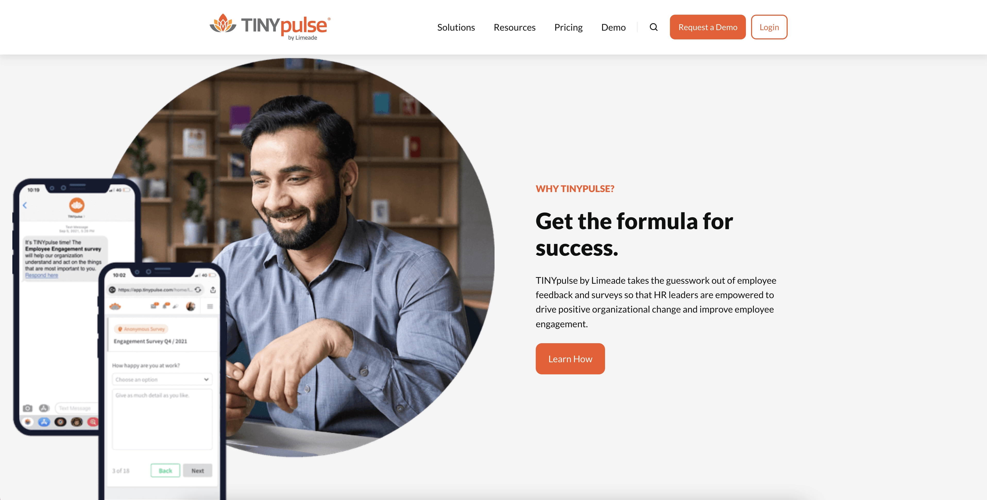Open the Demo menu item

tap(613, 27)
